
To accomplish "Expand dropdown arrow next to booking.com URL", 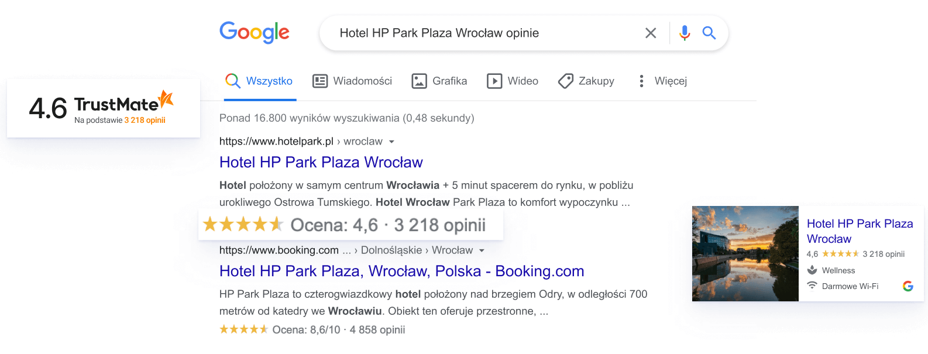I will [x=482, y=250].
